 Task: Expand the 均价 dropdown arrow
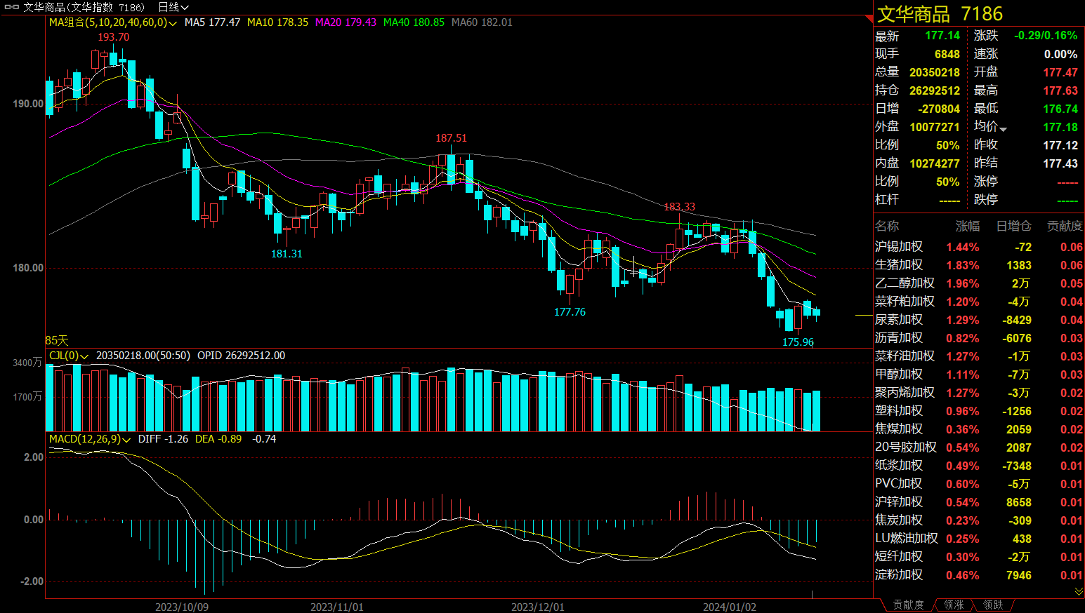click(x=1003, y=129)
